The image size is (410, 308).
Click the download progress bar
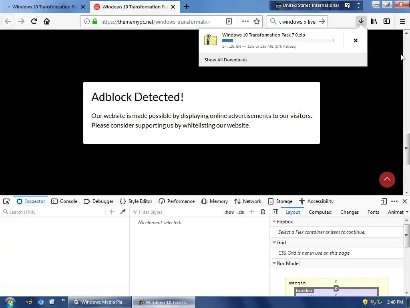point(278,41)
